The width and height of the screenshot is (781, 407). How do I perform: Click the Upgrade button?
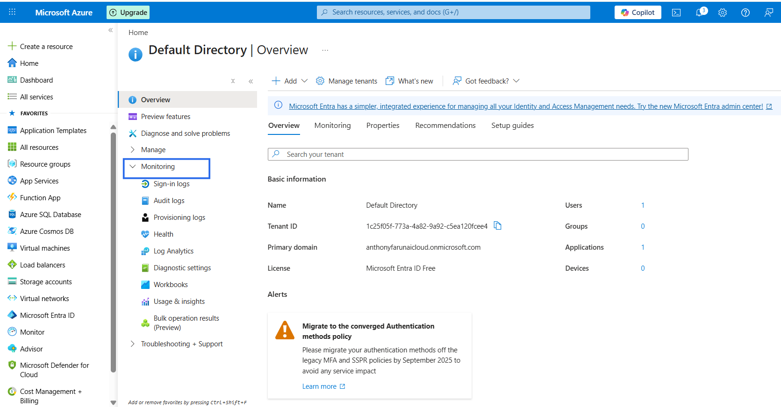128,13
